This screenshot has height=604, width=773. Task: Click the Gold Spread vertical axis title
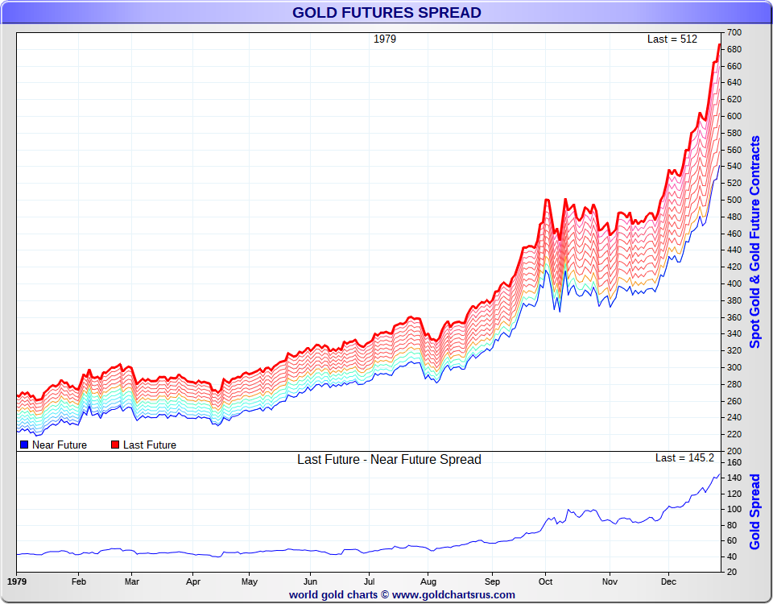click(754, 511)
